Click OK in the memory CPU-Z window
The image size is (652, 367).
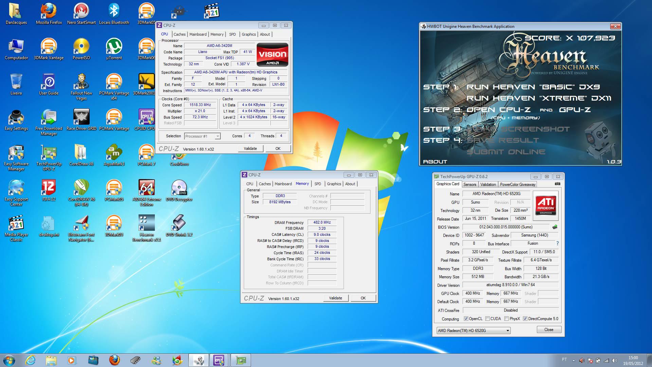363,298
